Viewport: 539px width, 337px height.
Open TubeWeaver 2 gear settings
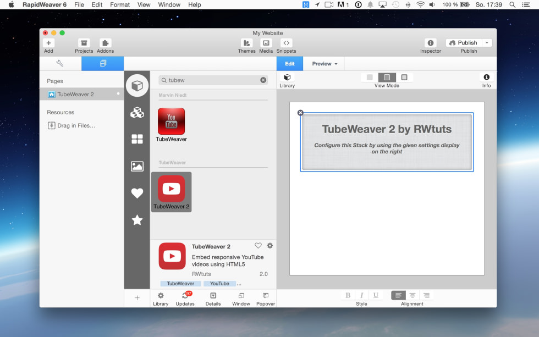270,246
